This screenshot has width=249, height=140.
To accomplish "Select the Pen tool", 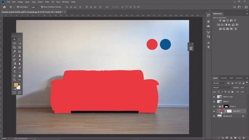I will point(20,68).
